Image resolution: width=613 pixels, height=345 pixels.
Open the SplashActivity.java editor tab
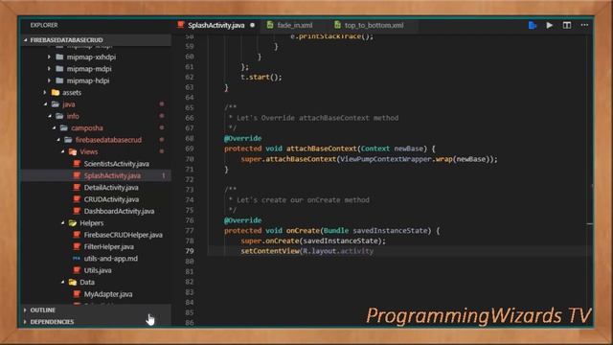(x=216, y=26)
